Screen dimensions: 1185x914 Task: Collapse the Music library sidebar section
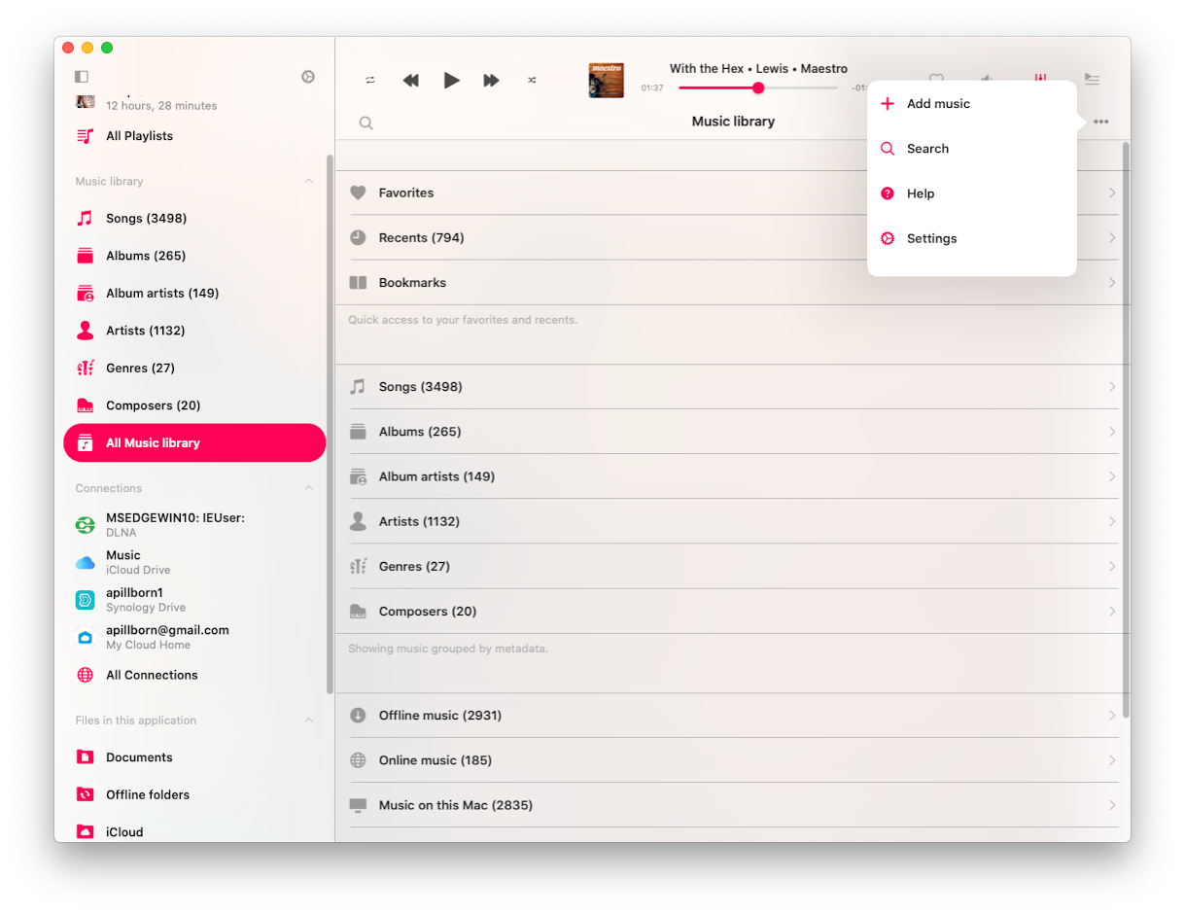(308, 181)
